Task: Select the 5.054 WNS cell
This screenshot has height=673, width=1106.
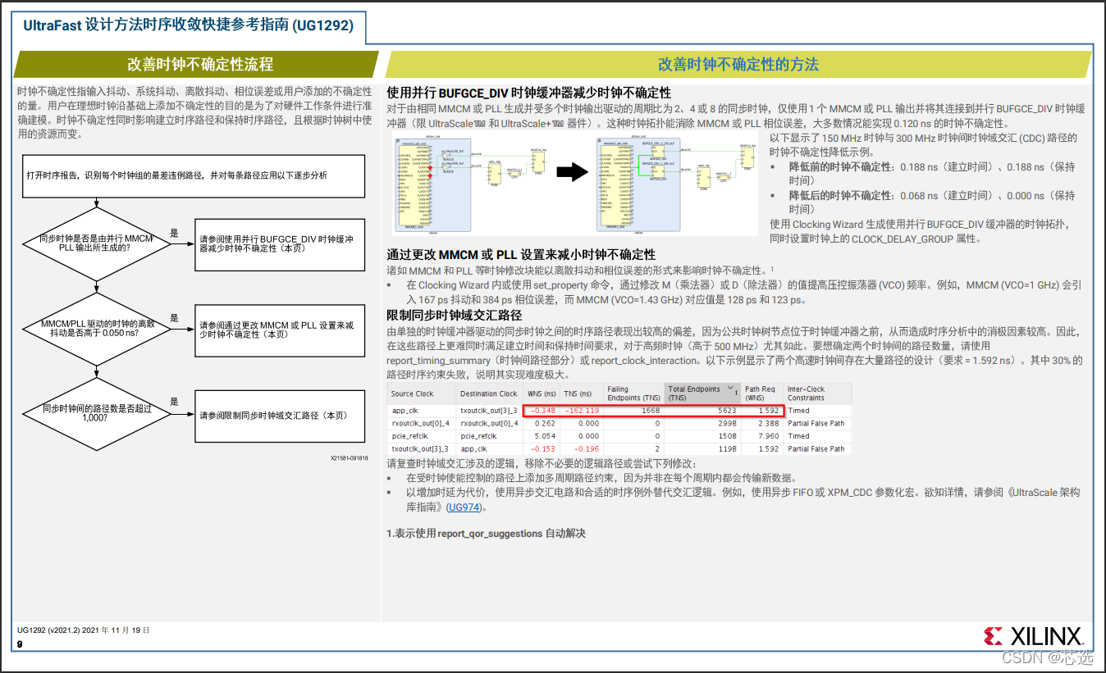Action: coord(543,436)
